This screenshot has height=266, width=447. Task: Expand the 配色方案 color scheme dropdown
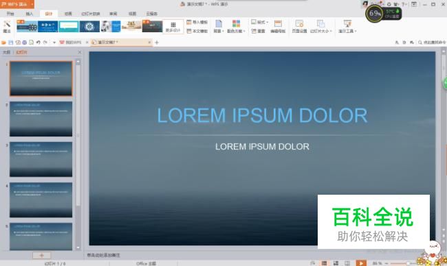[236, 27]
